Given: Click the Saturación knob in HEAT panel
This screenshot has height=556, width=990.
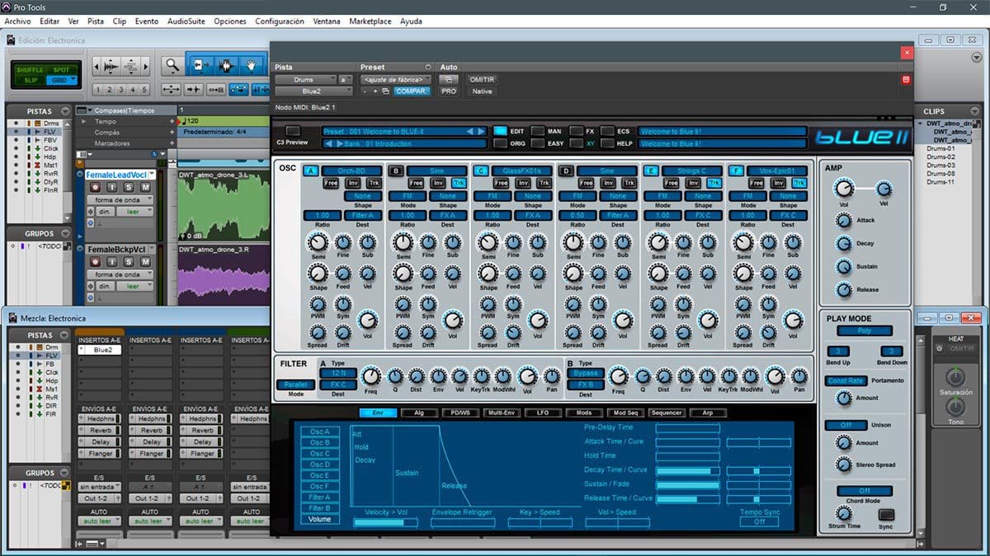Looking at the screenshot, I should pos(955,378).
